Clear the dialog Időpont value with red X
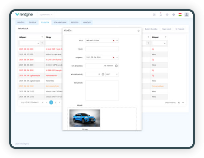 pyautogui.click(x=113, y=57)
